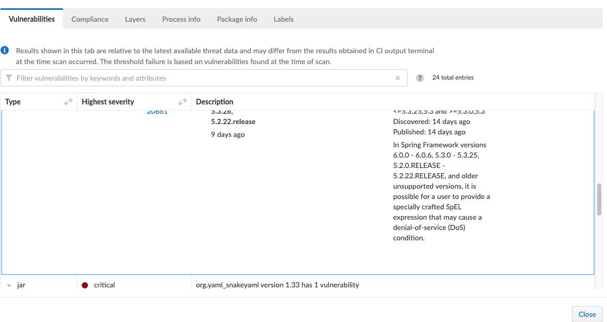Open the CVE link ending in 20861
Viewport: 607px width, 322px height.
157,111
